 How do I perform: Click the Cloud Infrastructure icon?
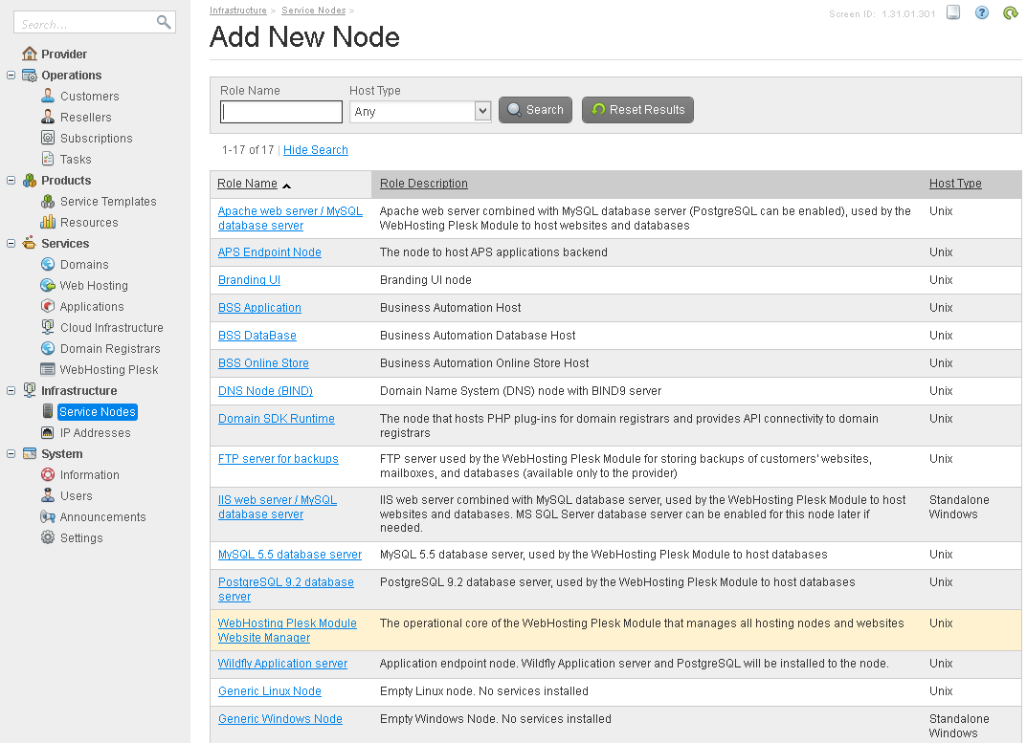pos(48,327)
